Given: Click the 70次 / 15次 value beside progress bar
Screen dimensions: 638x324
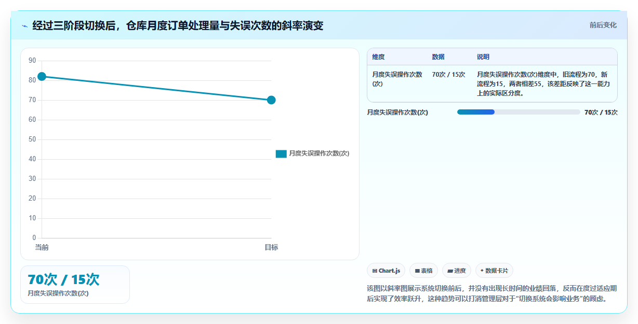Looking at the screenshot, I should (601, 112).
